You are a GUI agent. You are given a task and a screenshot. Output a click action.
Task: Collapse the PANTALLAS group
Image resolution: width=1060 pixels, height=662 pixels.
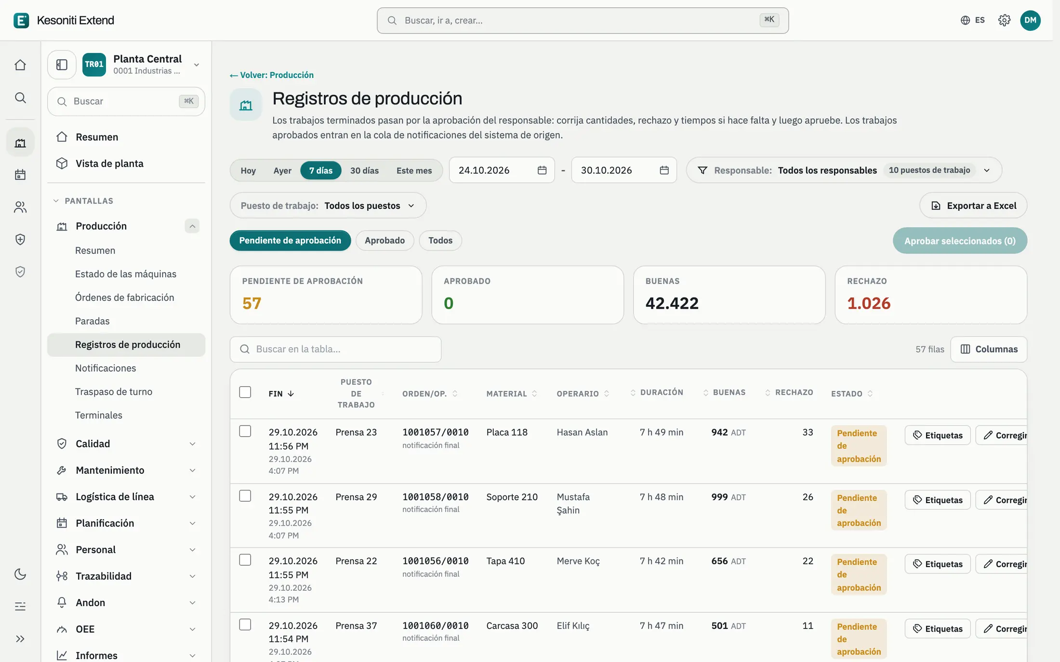pos(83,201)
